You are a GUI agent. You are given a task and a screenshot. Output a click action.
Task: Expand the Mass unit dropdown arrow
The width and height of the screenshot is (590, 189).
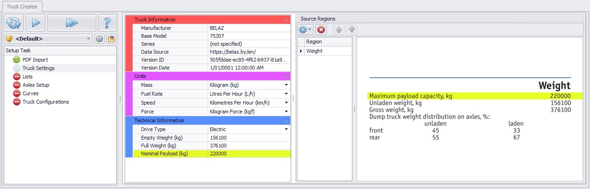[286, 85]
